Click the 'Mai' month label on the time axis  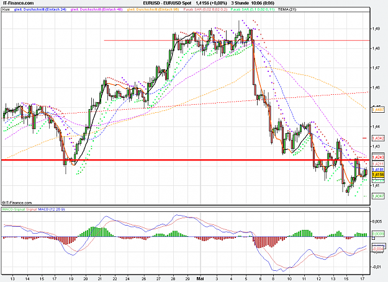(x=200, y=278)
